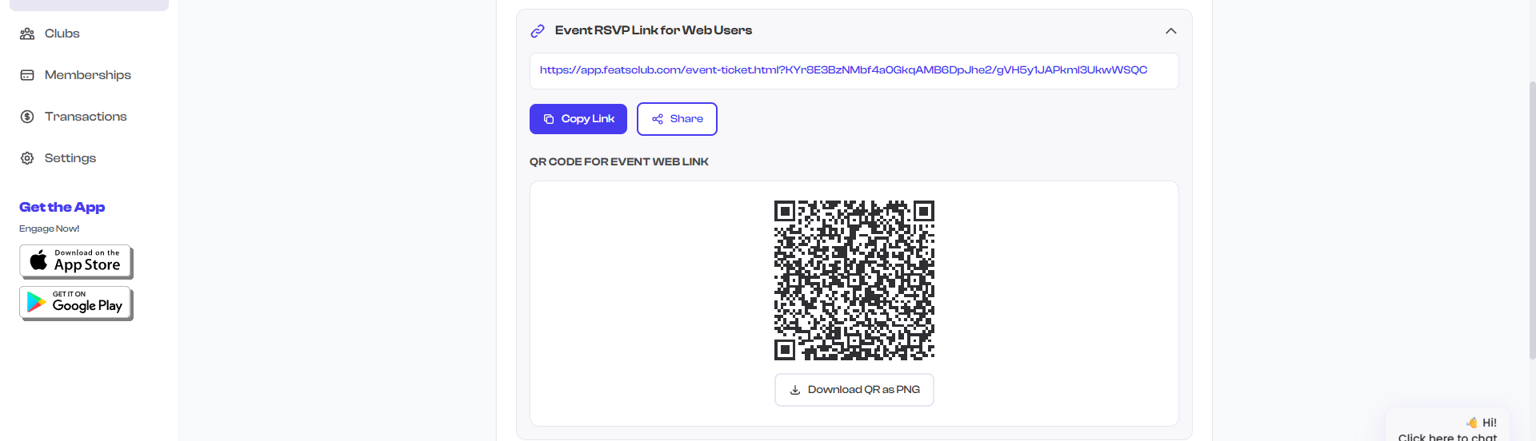Open the Get it on Google Play badge
Screen dimensions: 1536x441
(76, 304)
